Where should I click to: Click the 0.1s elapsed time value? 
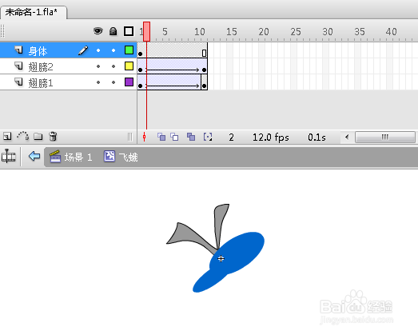point(316,138)
